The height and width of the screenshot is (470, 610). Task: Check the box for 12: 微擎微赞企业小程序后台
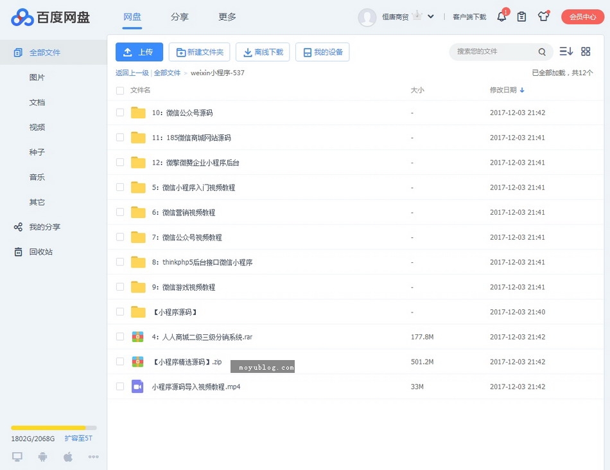[x=120, y=163]
